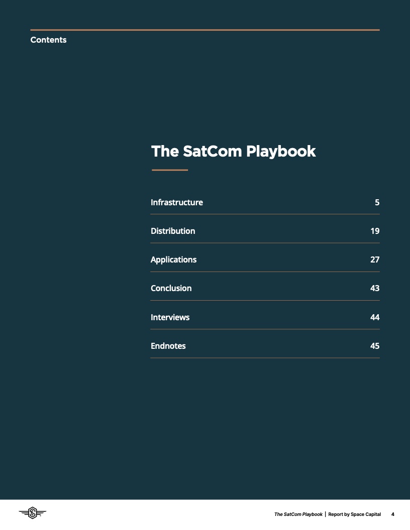
Task: Select page number 27 for Applications
Action: pos(374,260)
